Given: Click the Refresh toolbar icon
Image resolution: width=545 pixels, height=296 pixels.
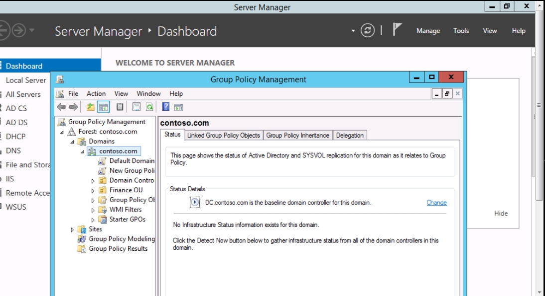Looking at the screenshot, I should tap(148, 107).
